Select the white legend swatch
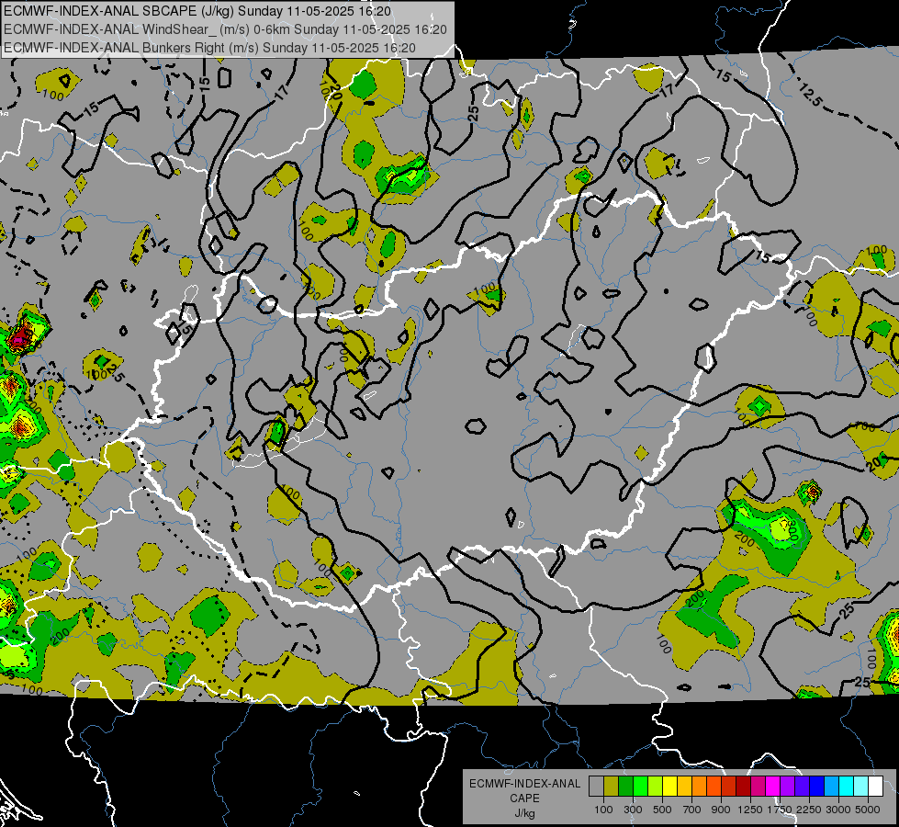The height and width of the screenshot is (827, 899). [x=875, y=787]
